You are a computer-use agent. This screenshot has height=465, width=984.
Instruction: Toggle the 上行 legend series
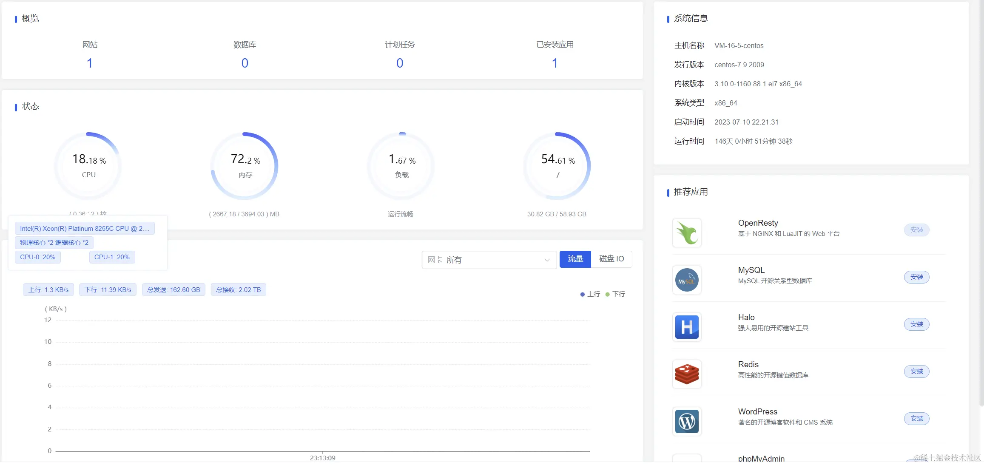click(590, 294)
